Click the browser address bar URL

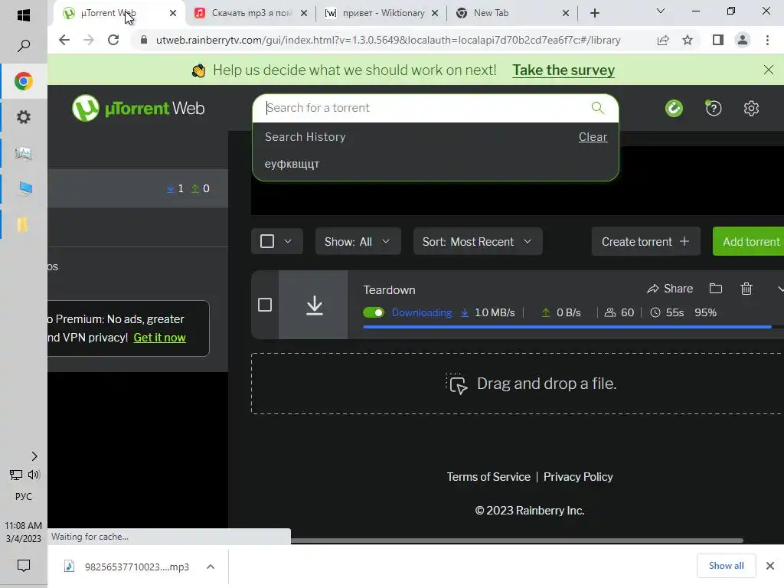pyautogui.click(x=388, y=40)
